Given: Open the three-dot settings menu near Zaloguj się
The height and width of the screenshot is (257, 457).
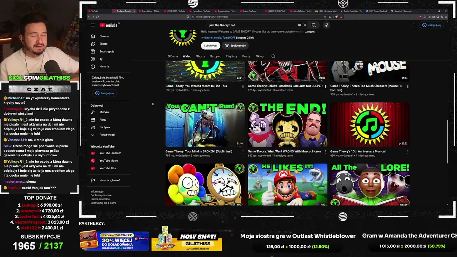Looking at the screenshot, I should click(414, 25).
